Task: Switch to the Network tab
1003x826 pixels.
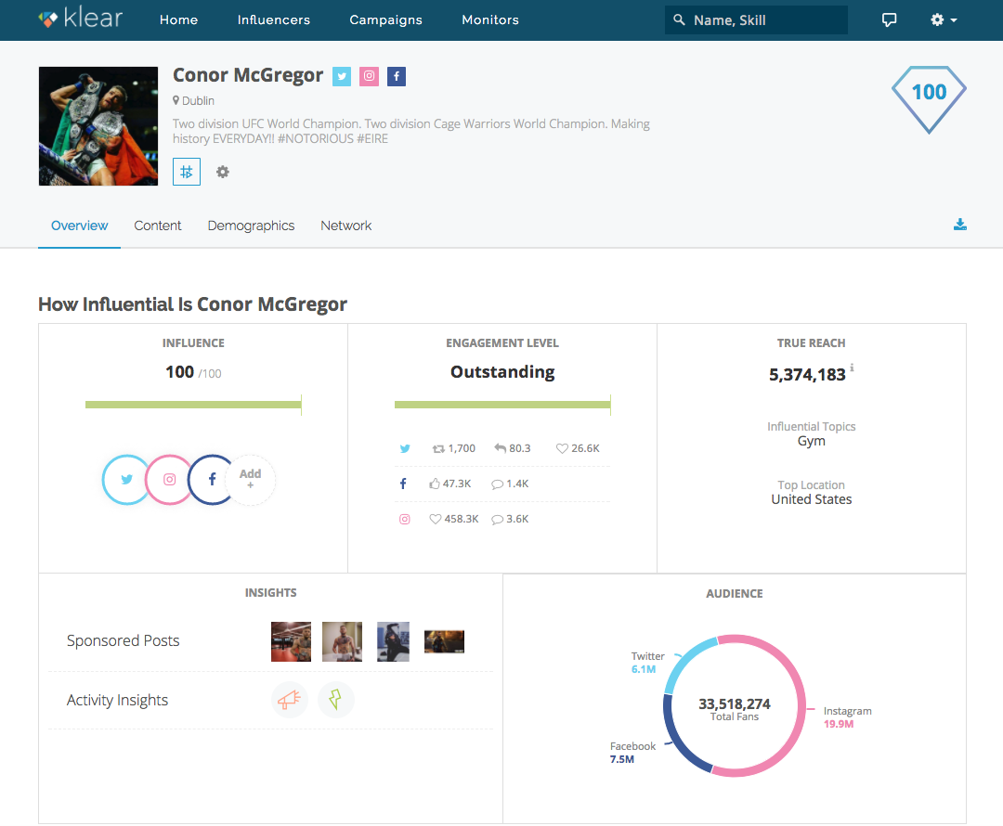Action: (x=346, y=226)
